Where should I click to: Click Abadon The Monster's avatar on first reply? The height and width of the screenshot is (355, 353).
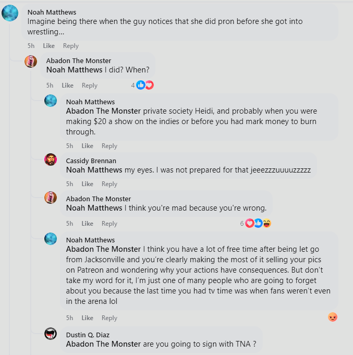click(x=31, y=61)
